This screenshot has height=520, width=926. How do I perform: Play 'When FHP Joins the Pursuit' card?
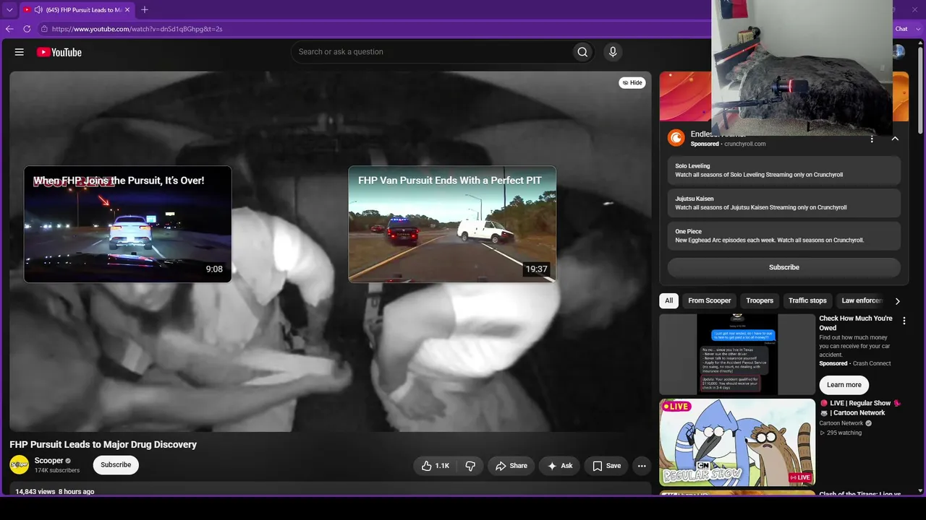[x=128, y=225]
